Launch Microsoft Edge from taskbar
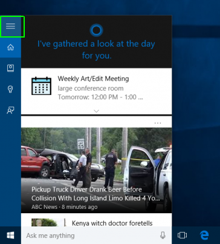The width and height of the screenshot is (220, 244). click(204, 236)
